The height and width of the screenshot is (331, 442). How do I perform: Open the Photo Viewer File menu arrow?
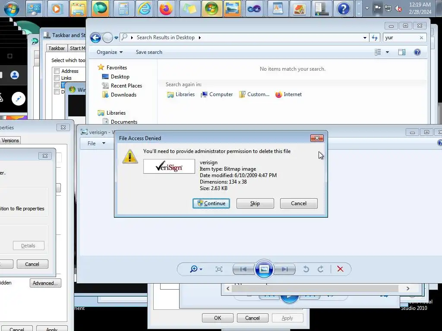(x=104, y=143)
